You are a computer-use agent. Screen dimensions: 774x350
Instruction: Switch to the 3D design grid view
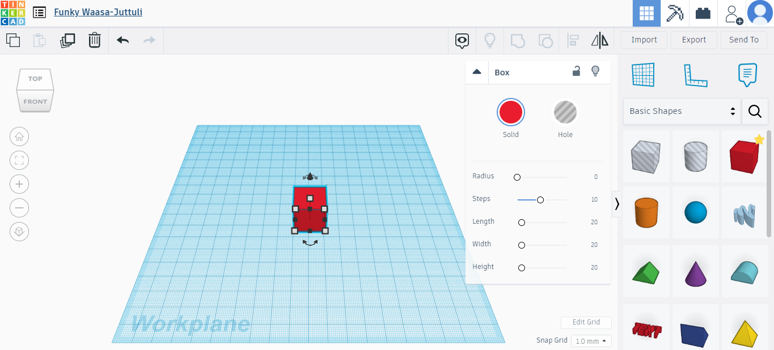tap(647, 13)
